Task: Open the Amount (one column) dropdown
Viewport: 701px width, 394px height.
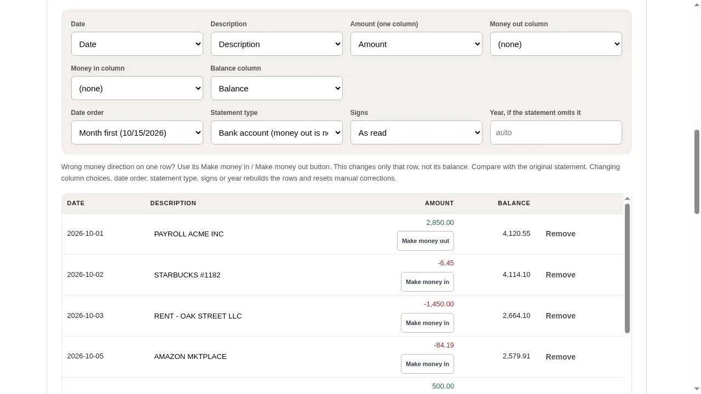Action: coord(416,44)
